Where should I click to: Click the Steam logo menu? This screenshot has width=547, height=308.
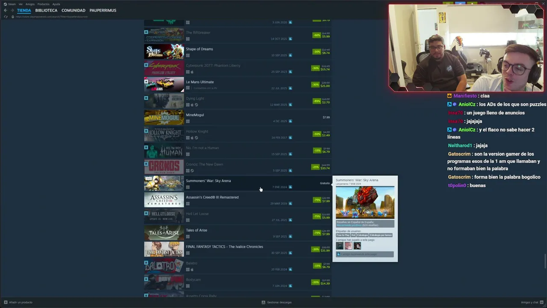pos(6,4)
